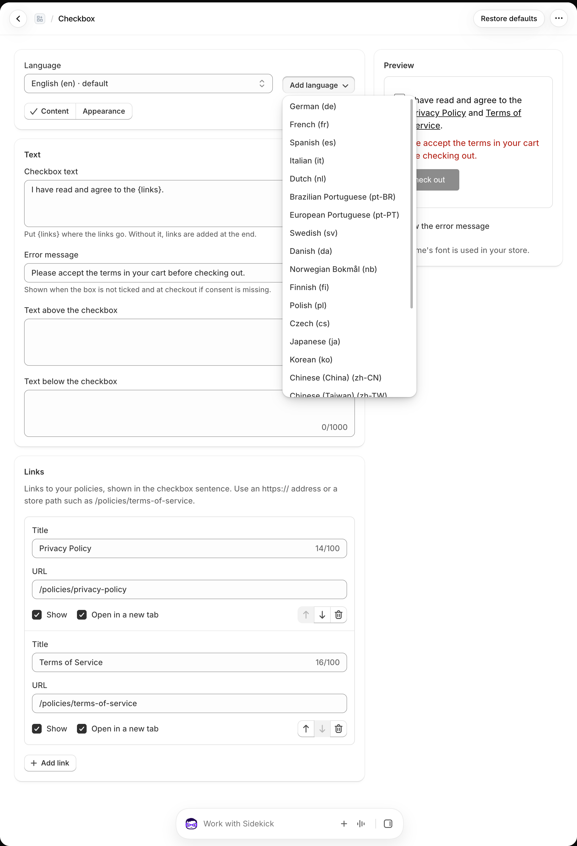The width and height of the screenshot is (577, 846).
Task: Switch to the Content tab
Action: [50, 111]
